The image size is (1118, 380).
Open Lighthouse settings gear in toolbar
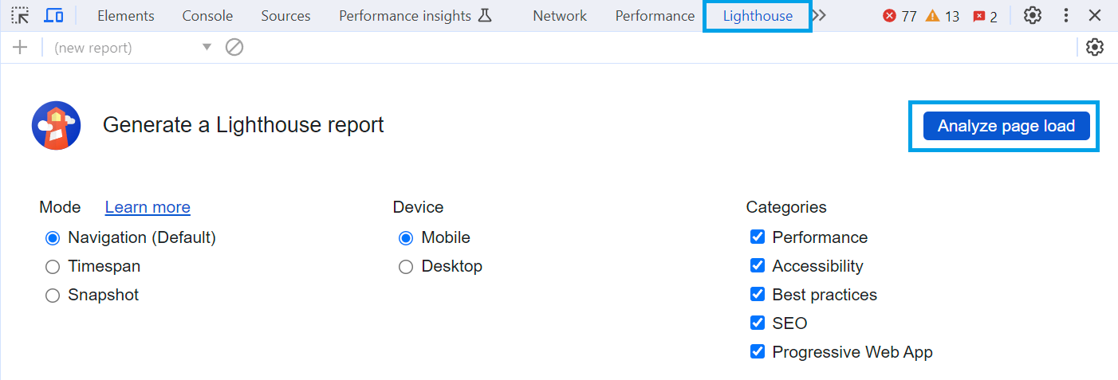click(x=1095, y=48)
